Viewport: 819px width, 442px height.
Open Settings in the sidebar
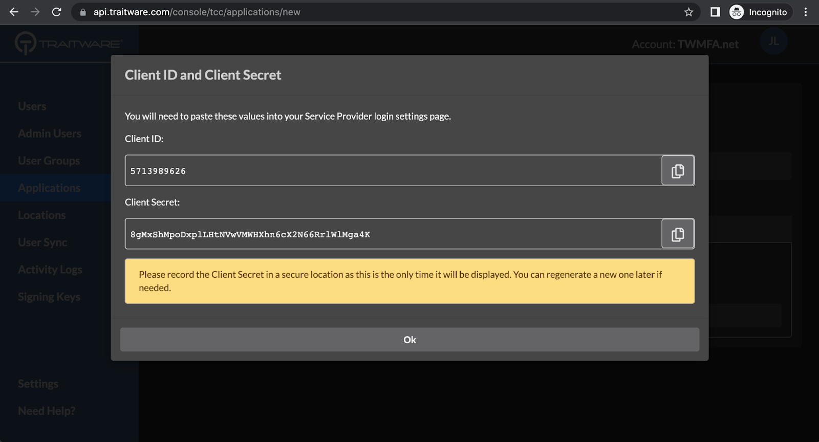tap(38, 384)
